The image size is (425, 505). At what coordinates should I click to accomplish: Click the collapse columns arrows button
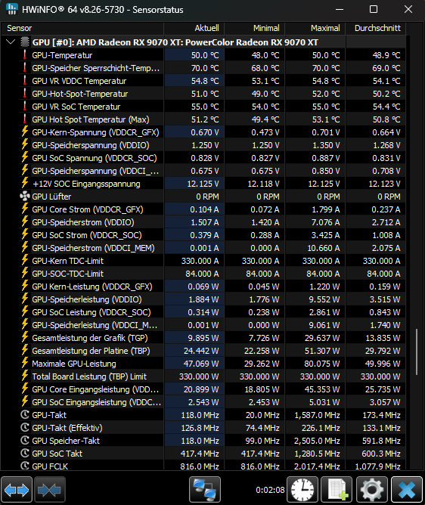[x=50, y=490]
